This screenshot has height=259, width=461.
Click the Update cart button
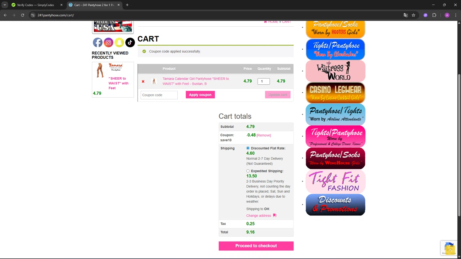tap(278, 95)
